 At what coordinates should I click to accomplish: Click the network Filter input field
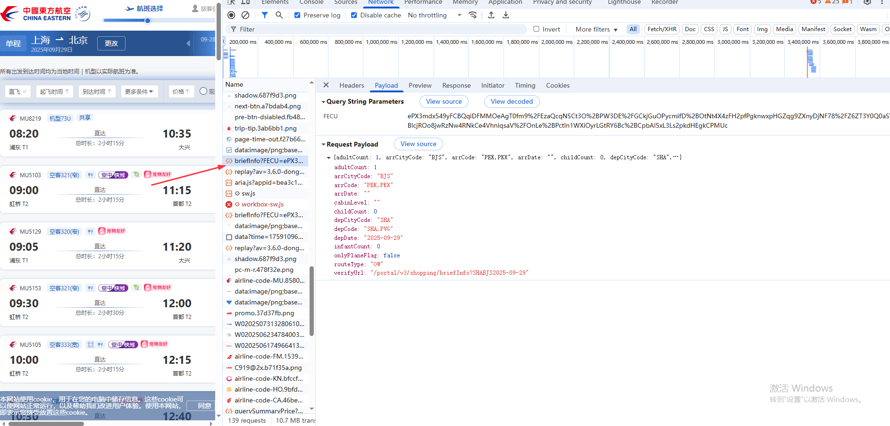(x=376, y=29)
